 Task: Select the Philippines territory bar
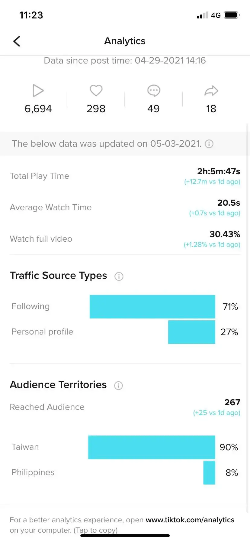coord(209,472)
